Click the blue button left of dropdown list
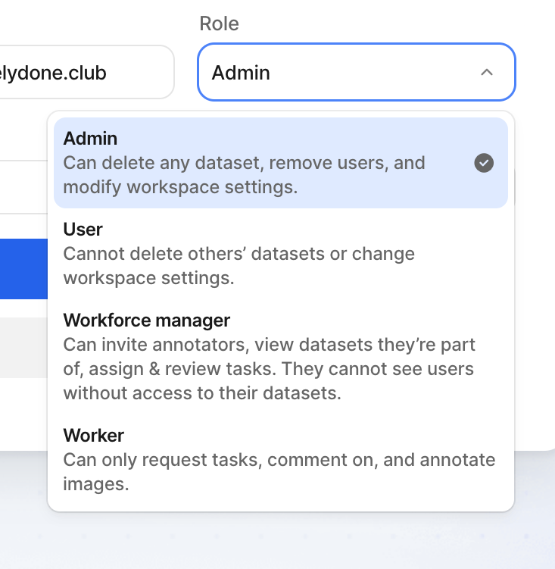The height and width of the screenshot is (569, 555). tap(23, 270)
